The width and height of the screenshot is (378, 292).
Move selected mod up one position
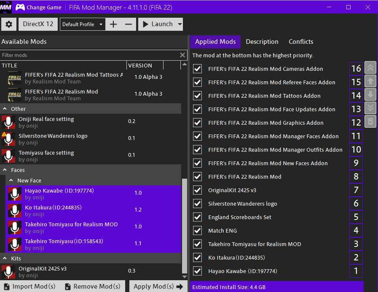[370, 81]
